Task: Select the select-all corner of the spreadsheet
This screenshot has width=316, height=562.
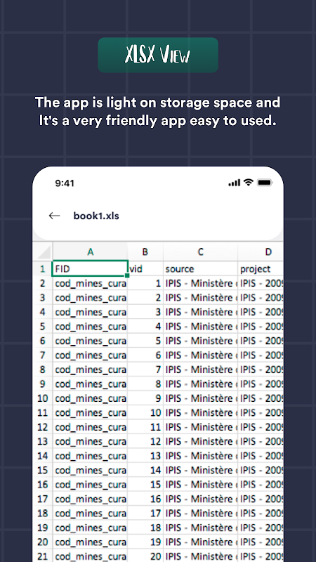Action: coord(44,251)
